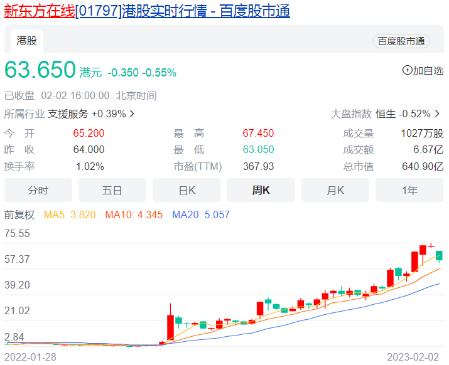449x365 pixels.
Task: Click the 总市值 value 640.90亿
Action: click(423, 166)
